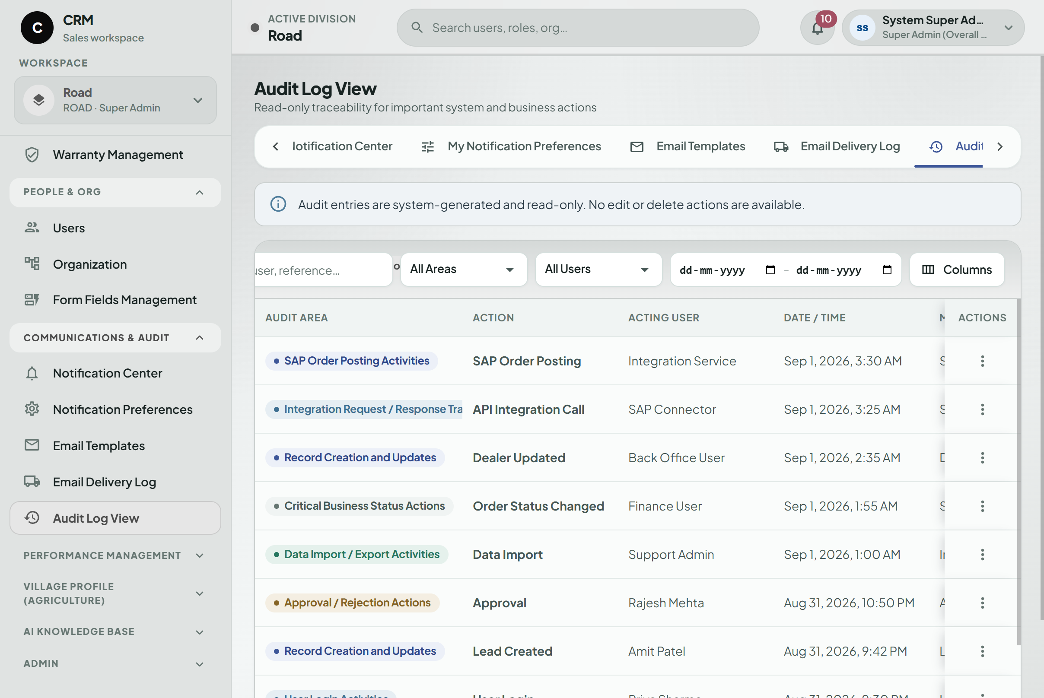This screenshot has height=698, width=1044.
Task: Click the Critical Business Status Actions tag
Action: tap(359, 506)
